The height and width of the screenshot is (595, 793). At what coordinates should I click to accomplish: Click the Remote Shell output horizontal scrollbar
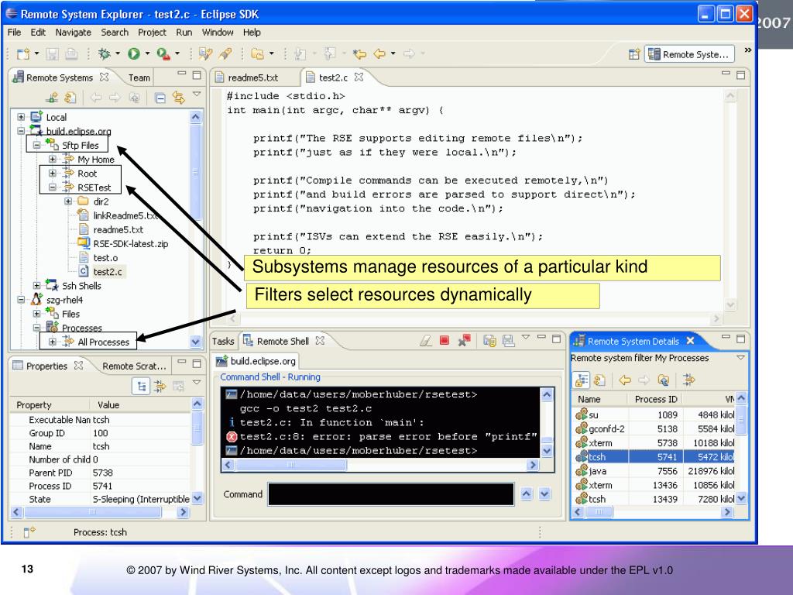[x=380, y=465]
